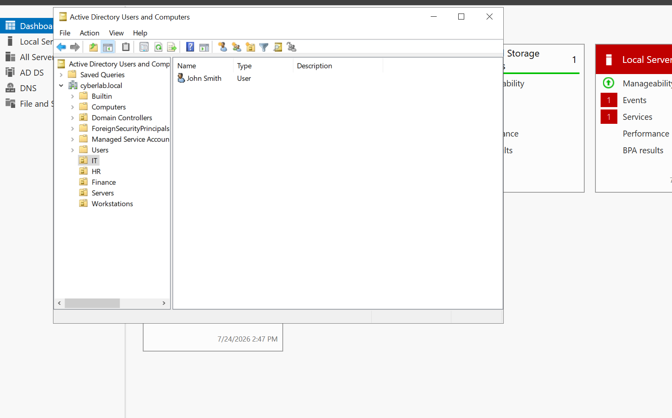Select Saved Queries in the tree
Viewport: 672px width, 418px height.
pyautogui.click(x=102, y=75)
